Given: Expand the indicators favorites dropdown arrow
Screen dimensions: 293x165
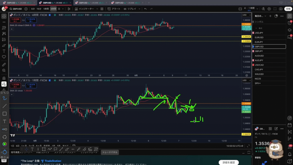Looking at the screenshot, I should point(97,9).
